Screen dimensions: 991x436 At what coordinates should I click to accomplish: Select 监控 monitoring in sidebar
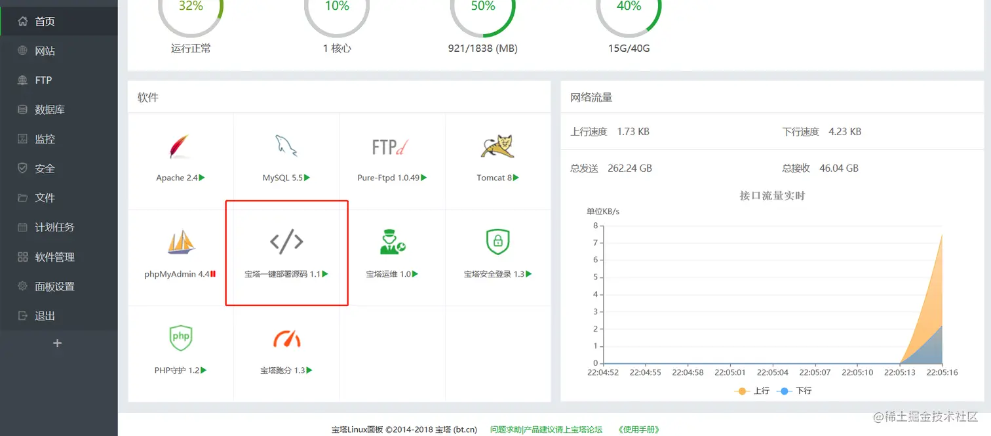coord(59,140)
